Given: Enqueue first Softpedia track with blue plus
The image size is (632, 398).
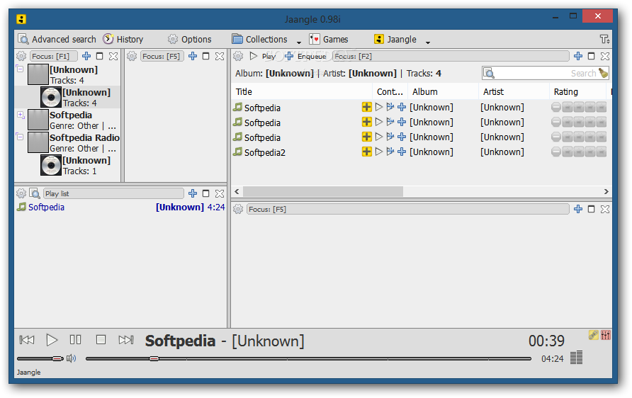Looking at the screenshot, I should 402,107.
